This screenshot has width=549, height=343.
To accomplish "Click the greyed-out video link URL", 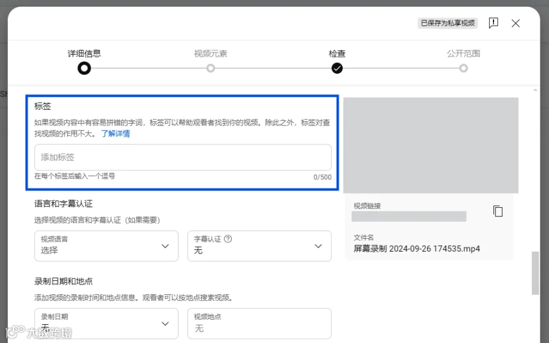I will pos(409,216).
